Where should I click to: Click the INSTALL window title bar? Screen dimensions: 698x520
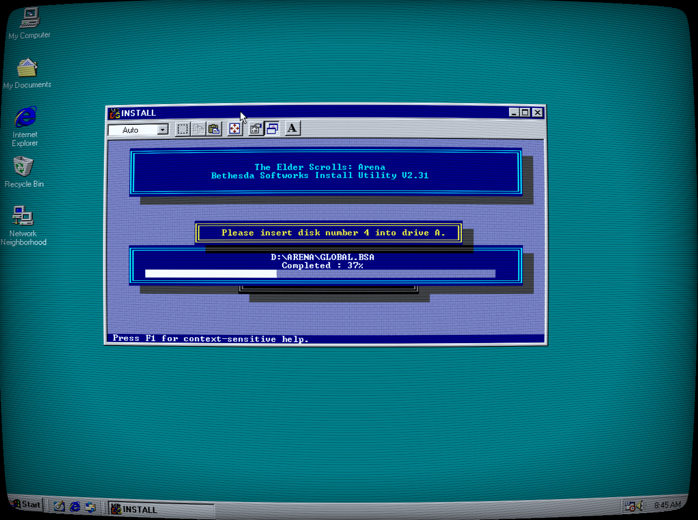pos(326,113)
